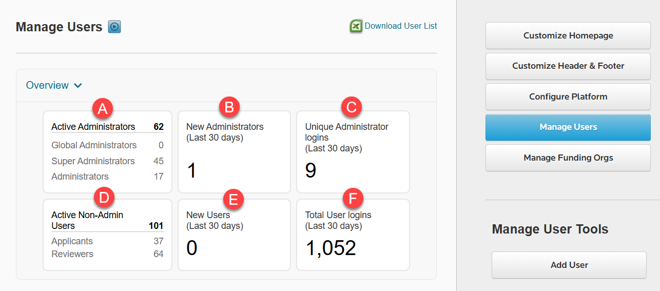
Task: Click the Add User button
Action: point(569,265)
